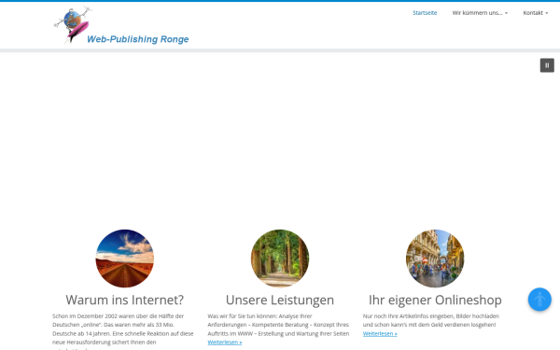Open the 'Wir kümmern uns...' menu
560x350 pixels.
point(480,13)
